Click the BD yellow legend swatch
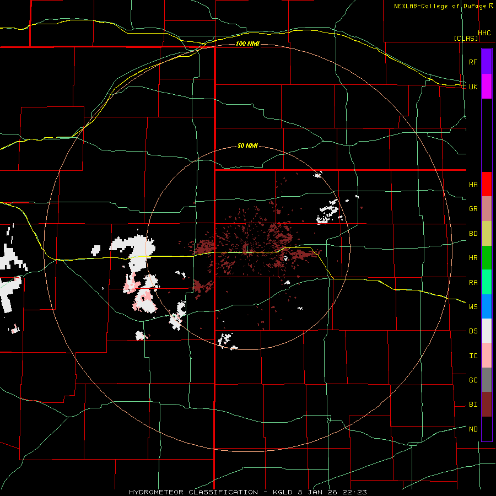The image size is (496, 496). (487, 233)
